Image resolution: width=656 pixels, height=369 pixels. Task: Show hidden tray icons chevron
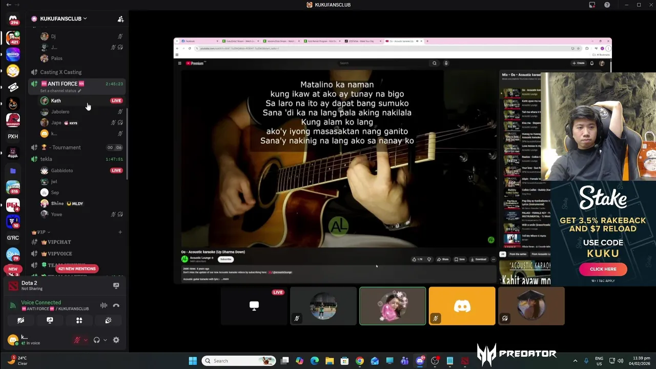(575, 361)
